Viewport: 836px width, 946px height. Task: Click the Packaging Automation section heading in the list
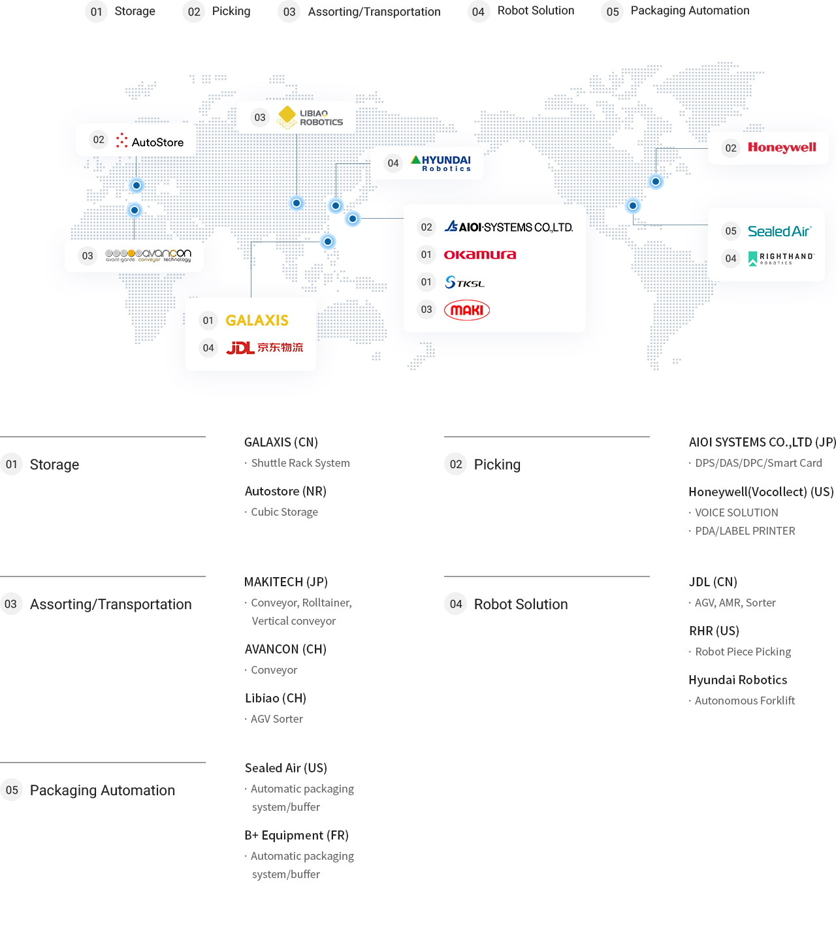point(103,791)
